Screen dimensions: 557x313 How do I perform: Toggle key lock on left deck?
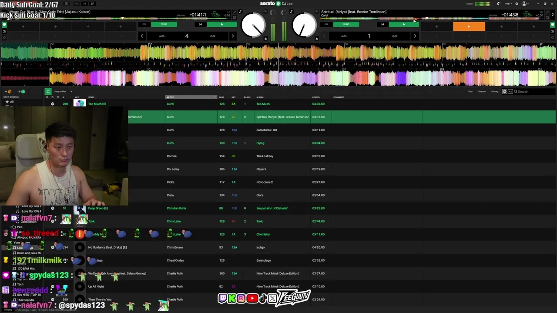point(240,12)
